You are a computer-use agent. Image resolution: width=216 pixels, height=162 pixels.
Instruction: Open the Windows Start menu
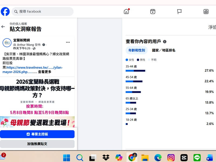pyautogui.click(x=66, y=158)
